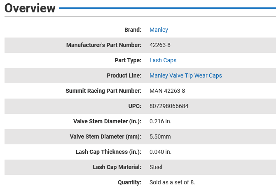Select the UPC value 807298066684
The image size is (276, 193).
click(169, 106)
